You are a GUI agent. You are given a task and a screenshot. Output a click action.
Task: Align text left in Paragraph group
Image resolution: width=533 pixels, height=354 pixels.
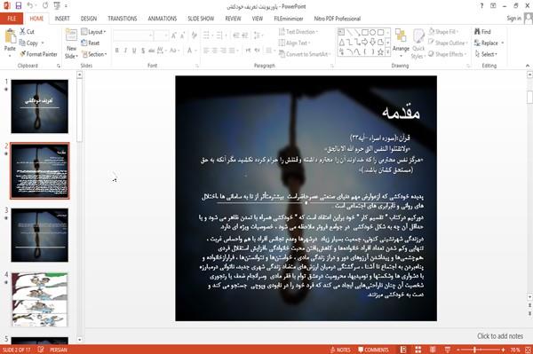click(x=206, y=51)
